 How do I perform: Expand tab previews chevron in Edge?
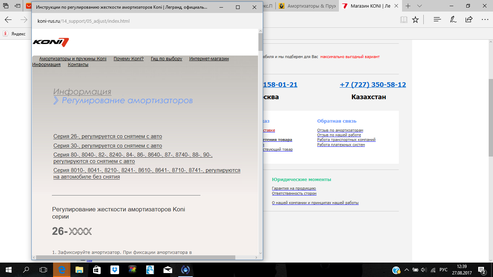click(x=419, y=6)
